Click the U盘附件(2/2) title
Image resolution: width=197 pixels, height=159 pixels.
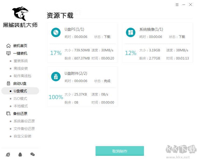pyautogui.click(x=76, y=73)
